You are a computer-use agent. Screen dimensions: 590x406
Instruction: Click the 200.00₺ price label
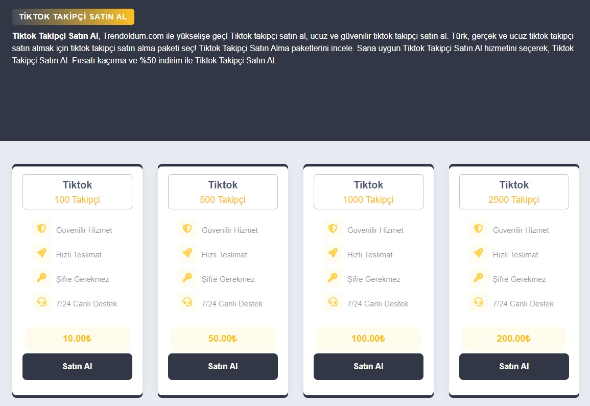click(x=514, y=339)
